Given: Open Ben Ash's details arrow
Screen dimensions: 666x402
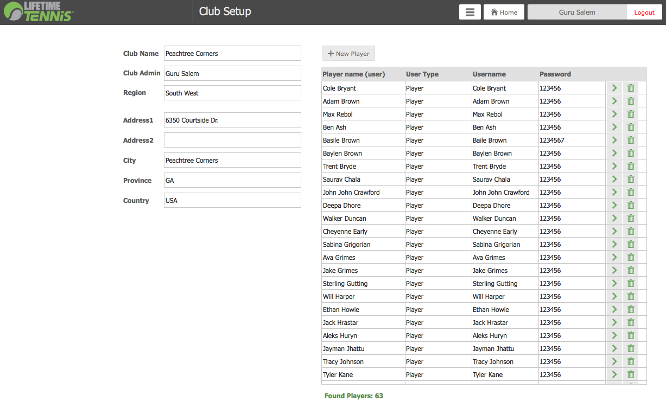Looking at the screenshot, I should pyautogui.click(x=614, y=127).
